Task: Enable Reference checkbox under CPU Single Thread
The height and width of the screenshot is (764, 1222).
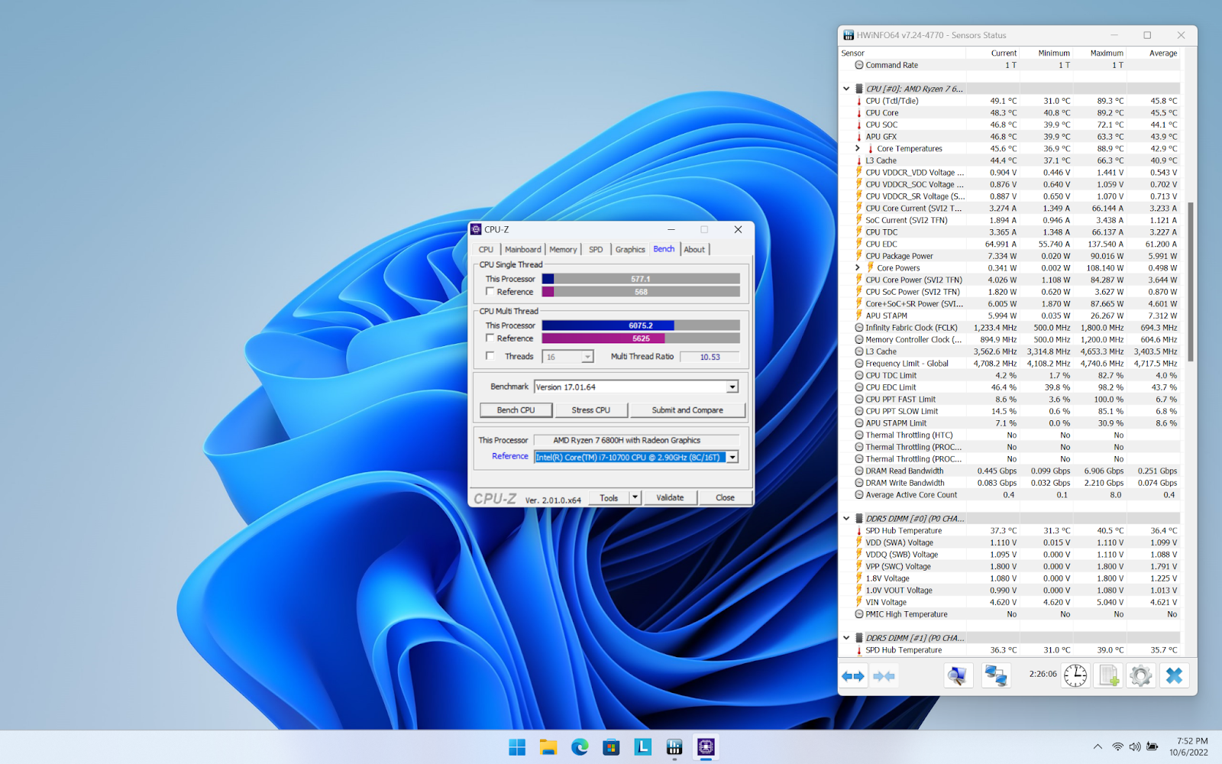Action: 490,291
